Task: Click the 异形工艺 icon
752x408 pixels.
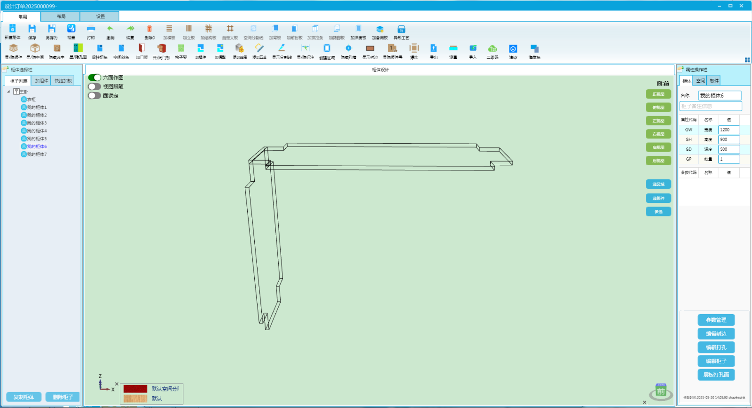Action: (401, 29)
